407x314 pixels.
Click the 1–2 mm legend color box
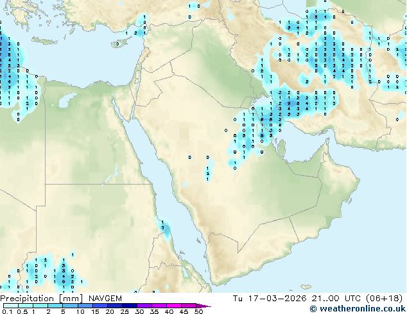point(40,306)
